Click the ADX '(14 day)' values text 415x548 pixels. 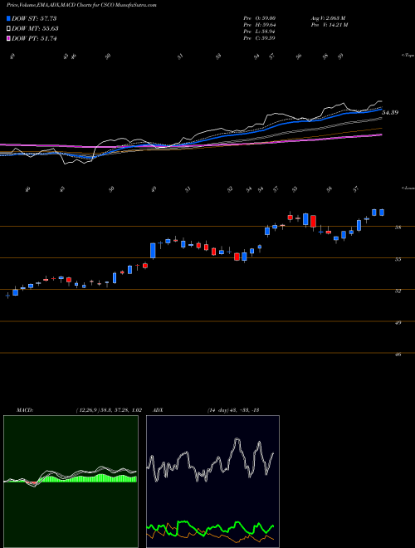pos(233,410)
